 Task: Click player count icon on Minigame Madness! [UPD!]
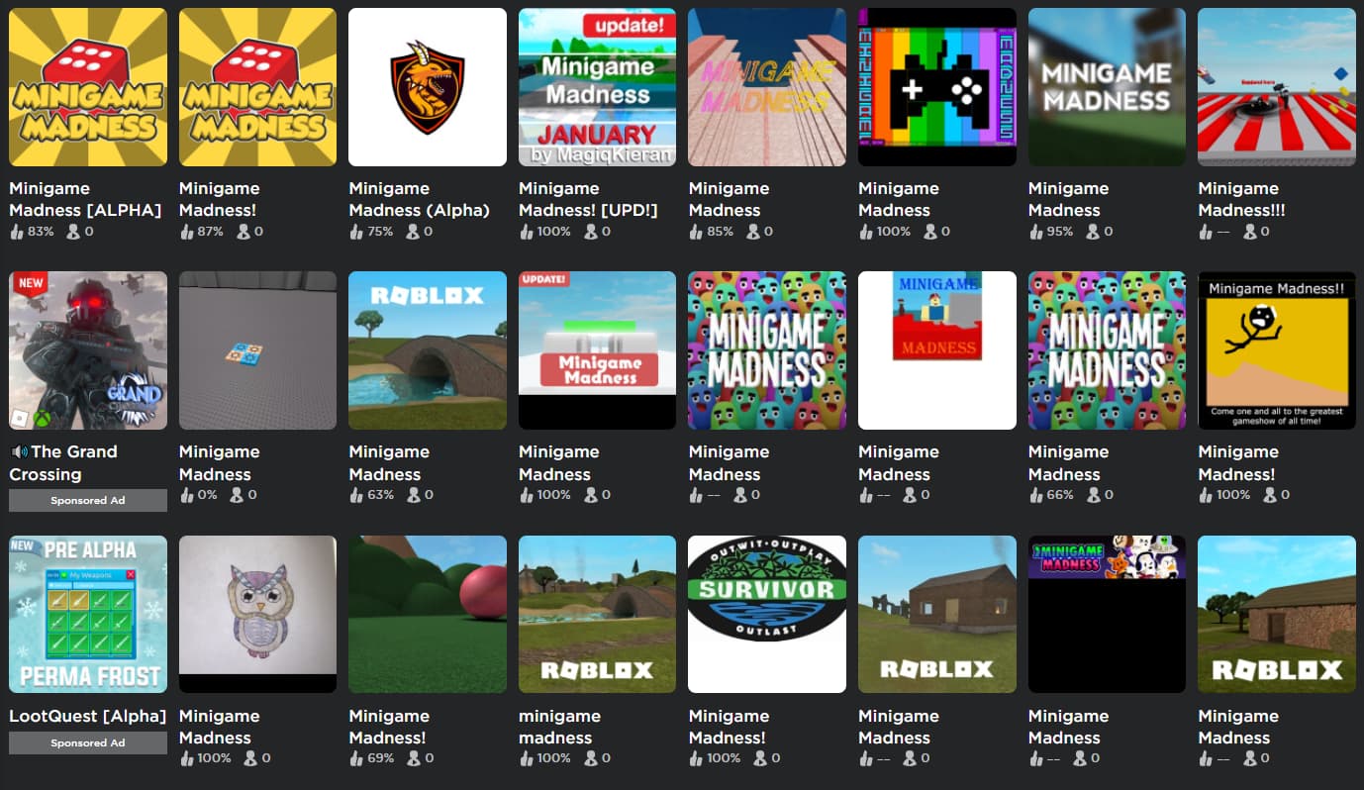[591, 232]
